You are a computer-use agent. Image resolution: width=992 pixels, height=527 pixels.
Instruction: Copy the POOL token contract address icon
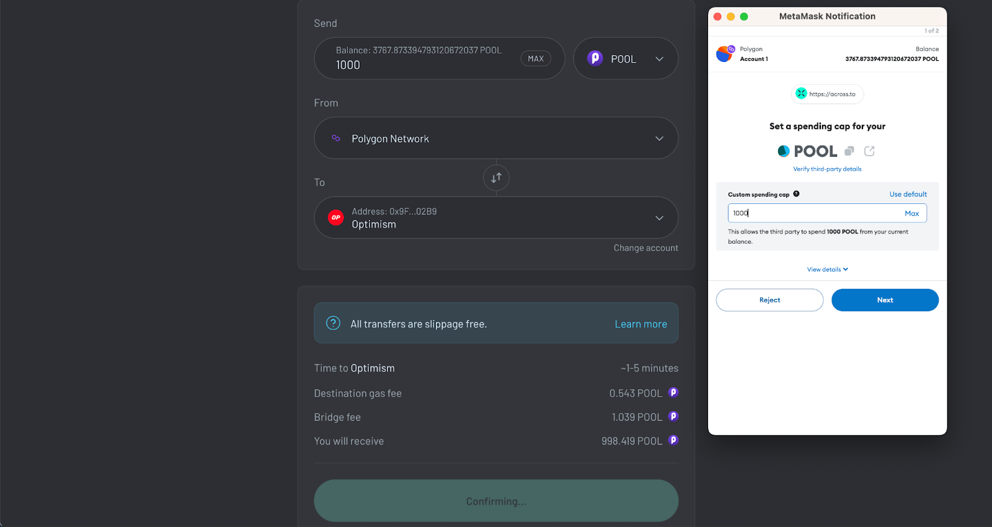tap(849, 151)
